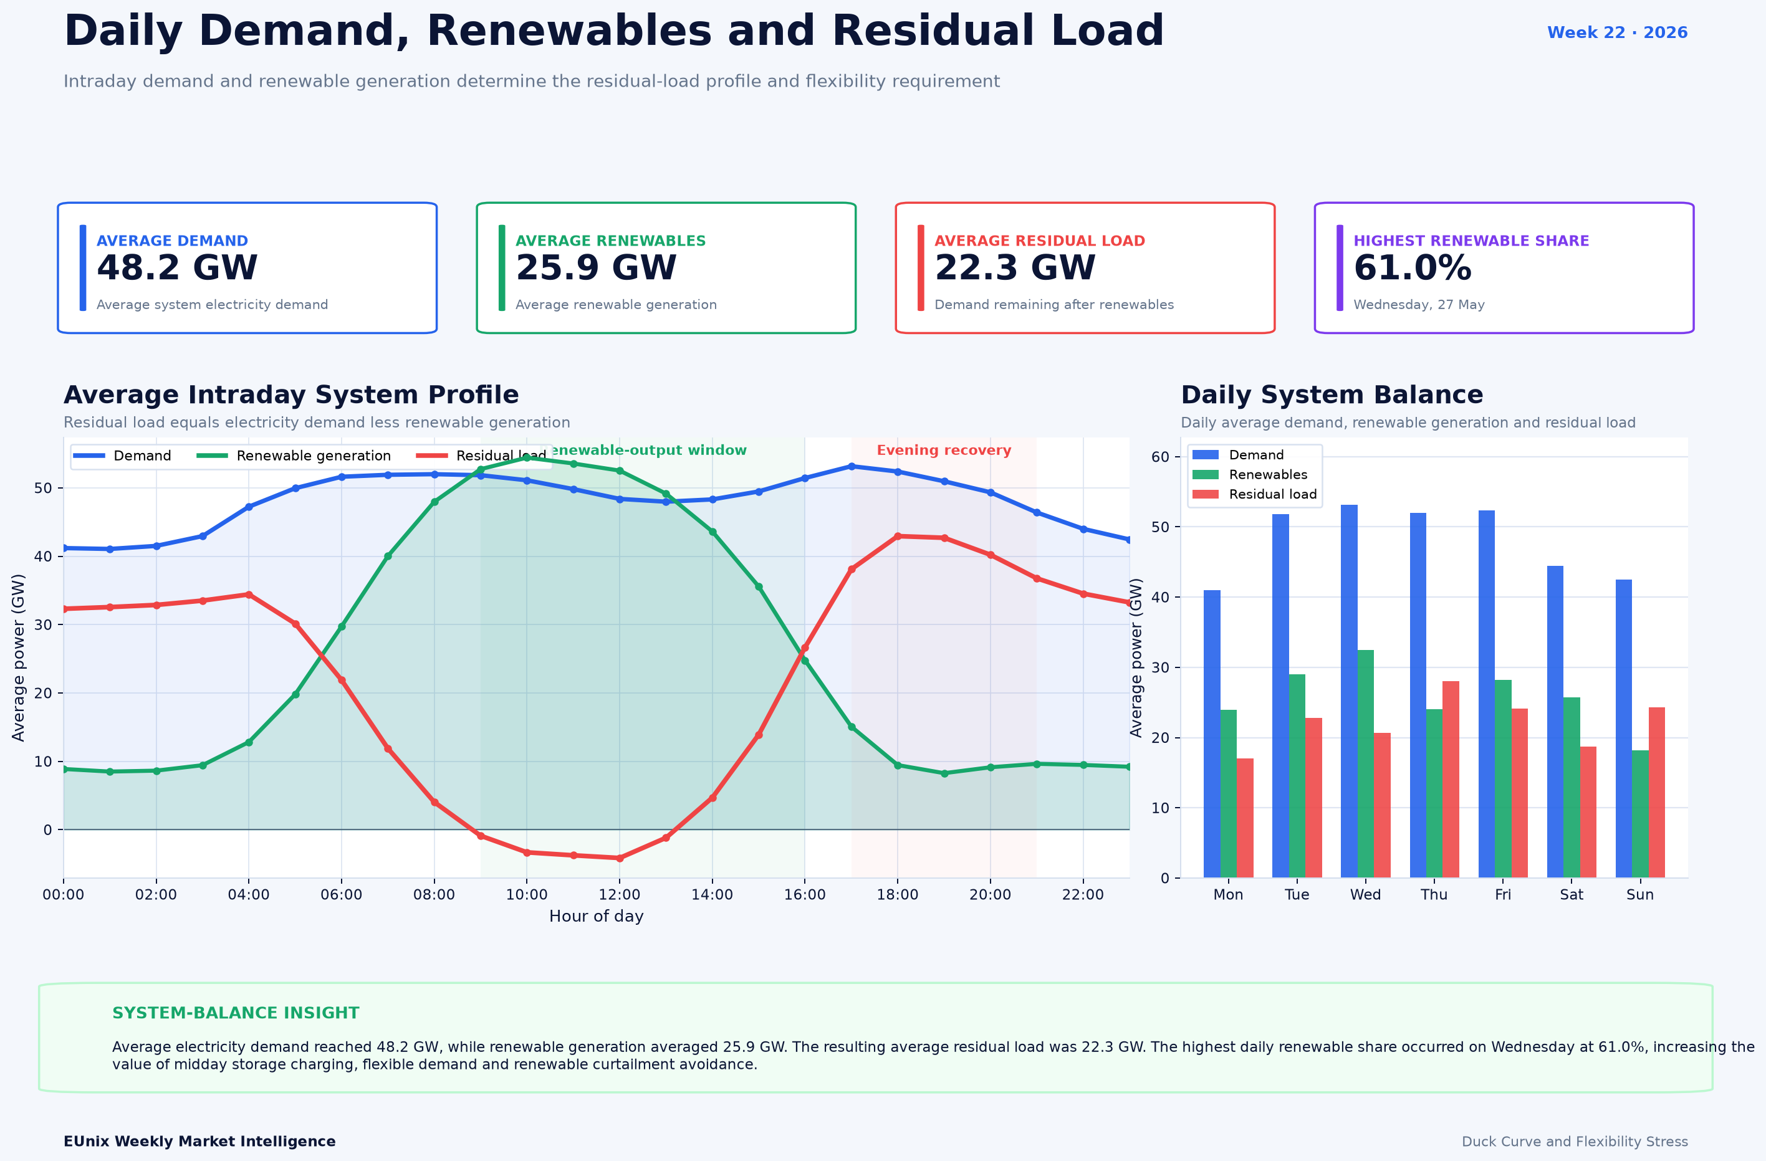Click the "Wednesday, 27 May" caption
1766x1161 pixels.
[x=1419, y=305]
